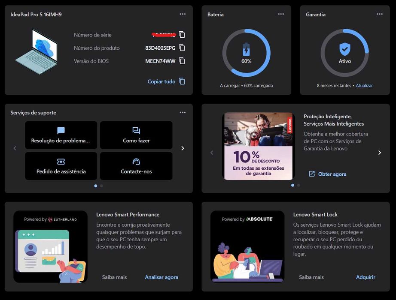The image size is (396, 300).
Task: Select second promotion carousel dot
Action: point(299,185)
